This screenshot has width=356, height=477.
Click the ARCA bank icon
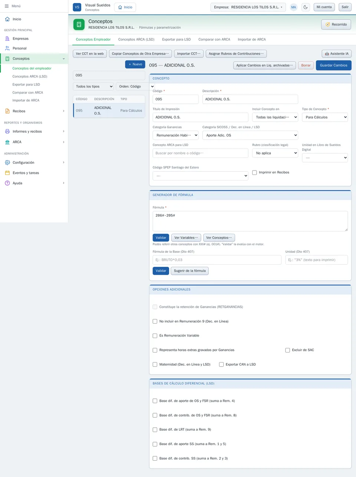point(7,142)
